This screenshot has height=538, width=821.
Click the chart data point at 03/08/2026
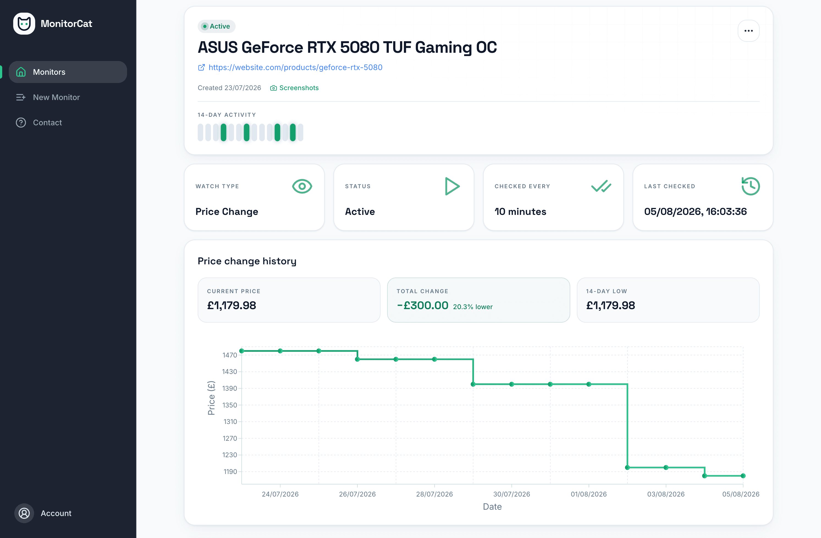click(x=666, y=467)
